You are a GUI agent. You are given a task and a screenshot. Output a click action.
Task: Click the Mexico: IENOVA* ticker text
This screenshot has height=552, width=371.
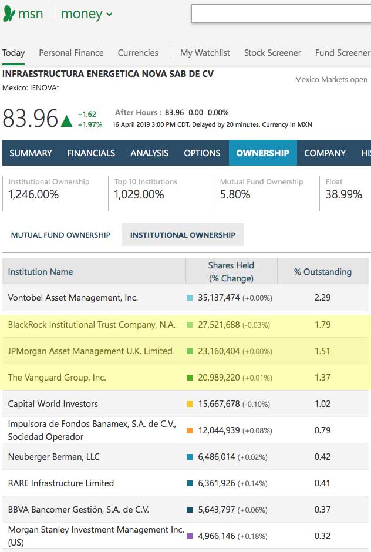(x=31, y=88)
